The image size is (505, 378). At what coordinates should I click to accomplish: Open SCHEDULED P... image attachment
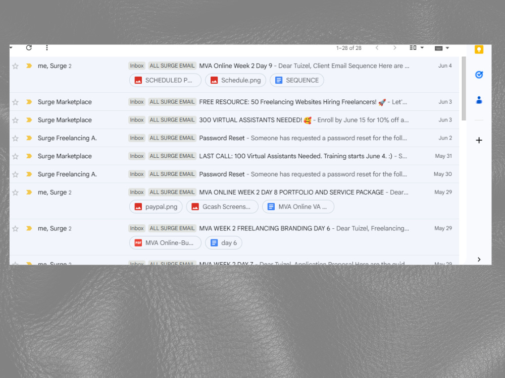click(x=165, y=80)
